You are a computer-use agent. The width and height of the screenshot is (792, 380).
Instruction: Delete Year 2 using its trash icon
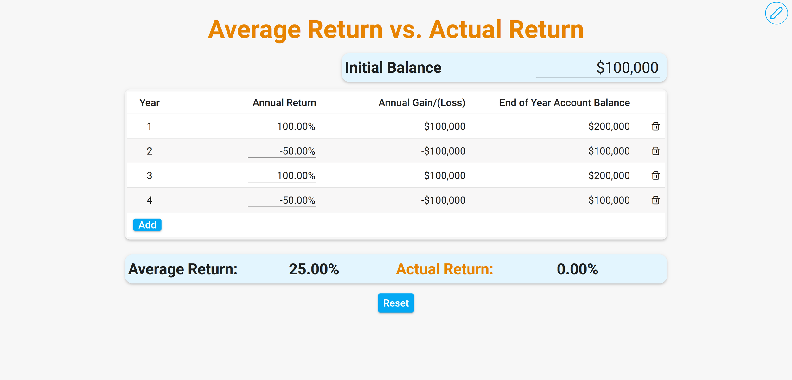pos(655,151)
